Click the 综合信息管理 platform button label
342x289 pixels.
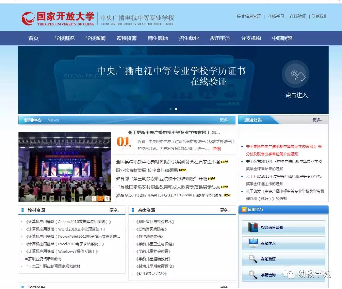tap(272, 227)
